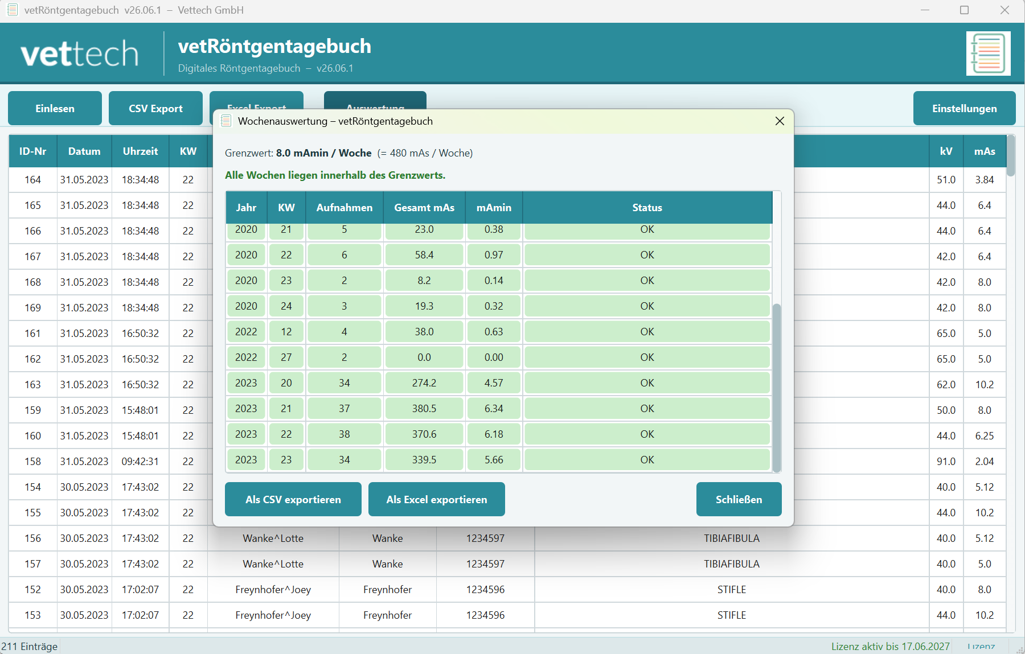The width and height of the screenshot is (1025, 654).
Task: Click the mAs column header
Action: pos(985,151)
